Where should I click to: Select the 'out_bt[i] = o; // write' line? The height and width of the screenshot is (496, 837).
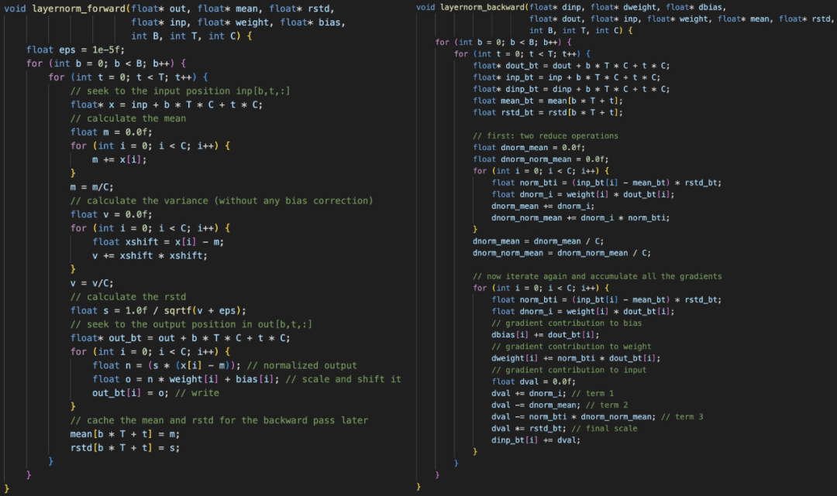pyautogui.click(x=156, y=393)
